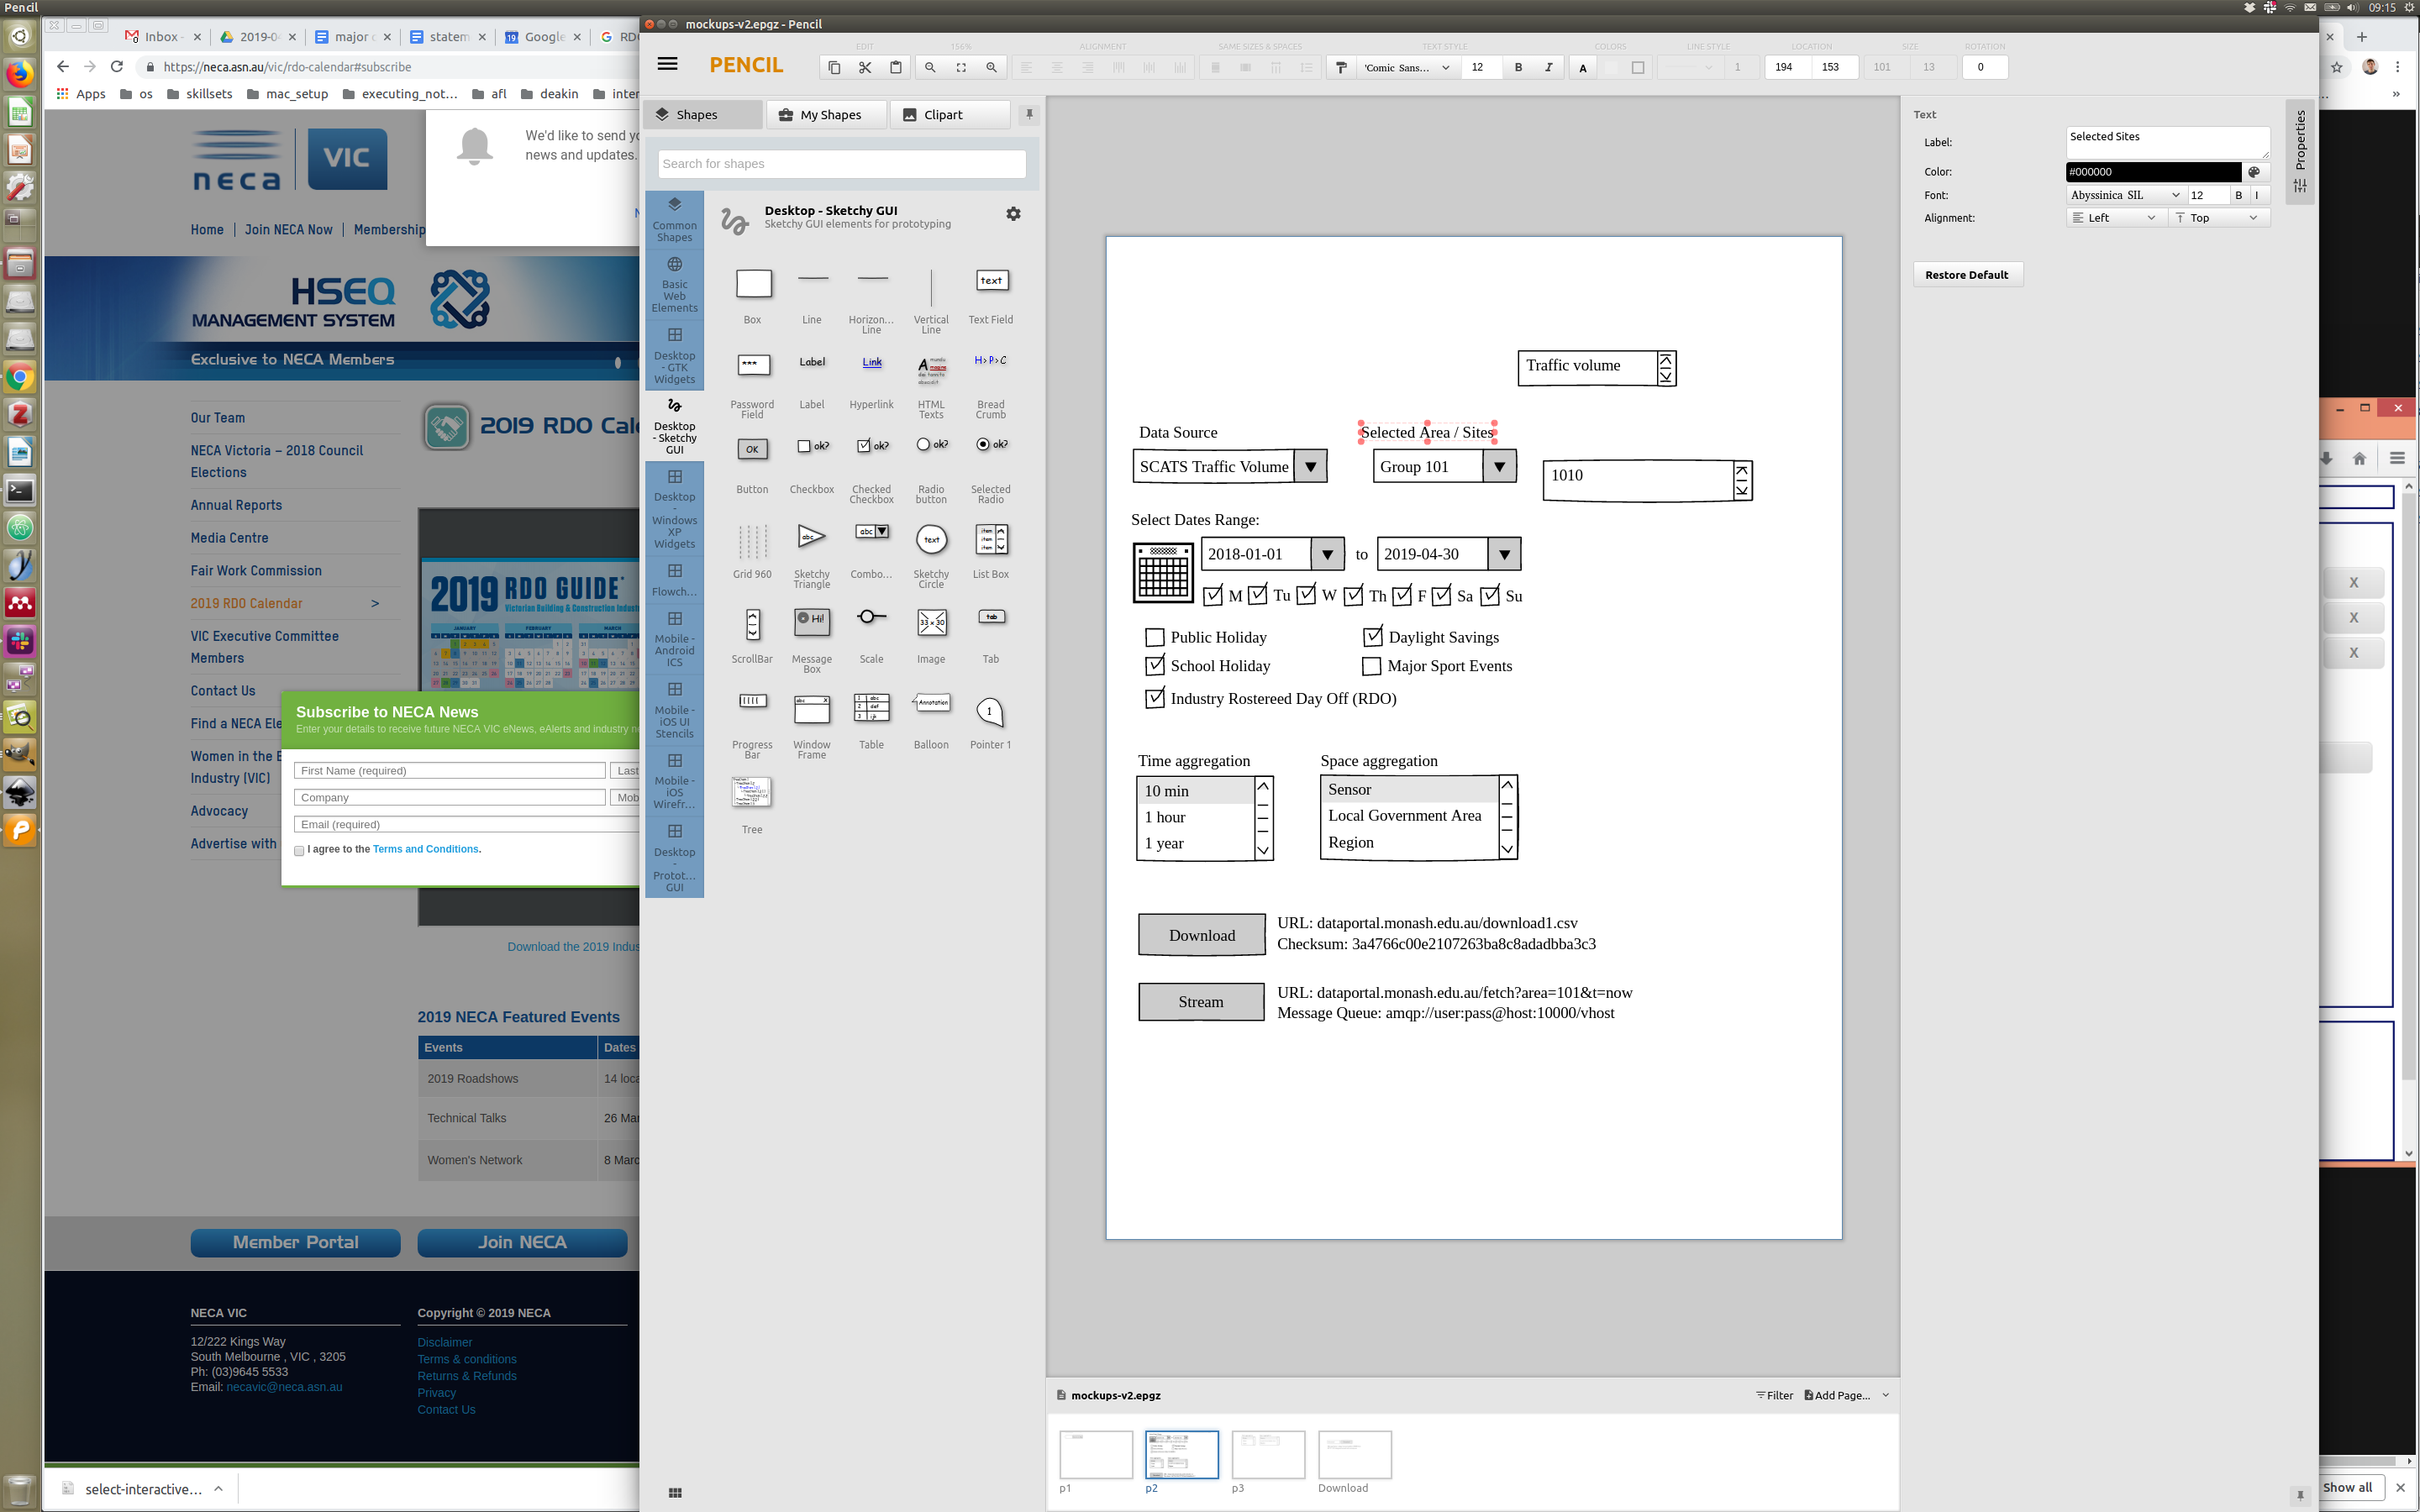2420x1512 pixels.
Task: Click the black #000000 color field
Action: 2152,172
